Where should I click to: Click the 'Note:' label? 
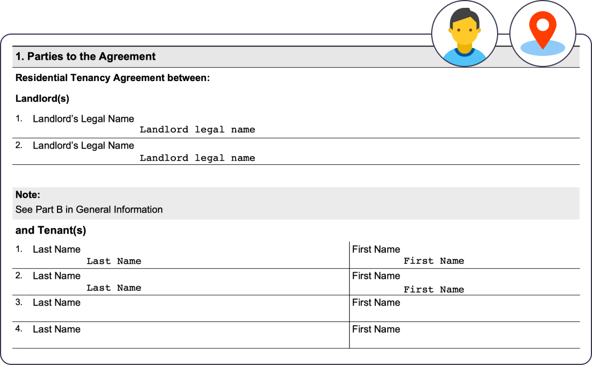28,195
